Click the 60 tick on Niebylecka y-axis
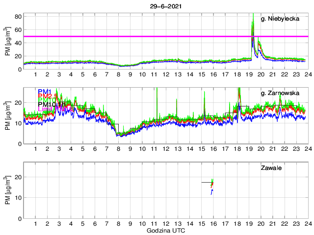314x235 pixels. 18,30
